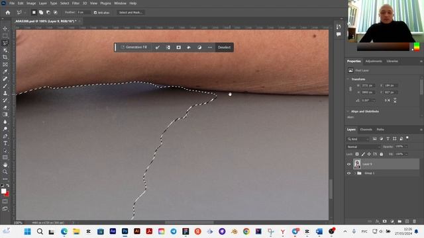The image size is (424, 238).
Task: Open the Filter menu
Action: click(76, 3)
